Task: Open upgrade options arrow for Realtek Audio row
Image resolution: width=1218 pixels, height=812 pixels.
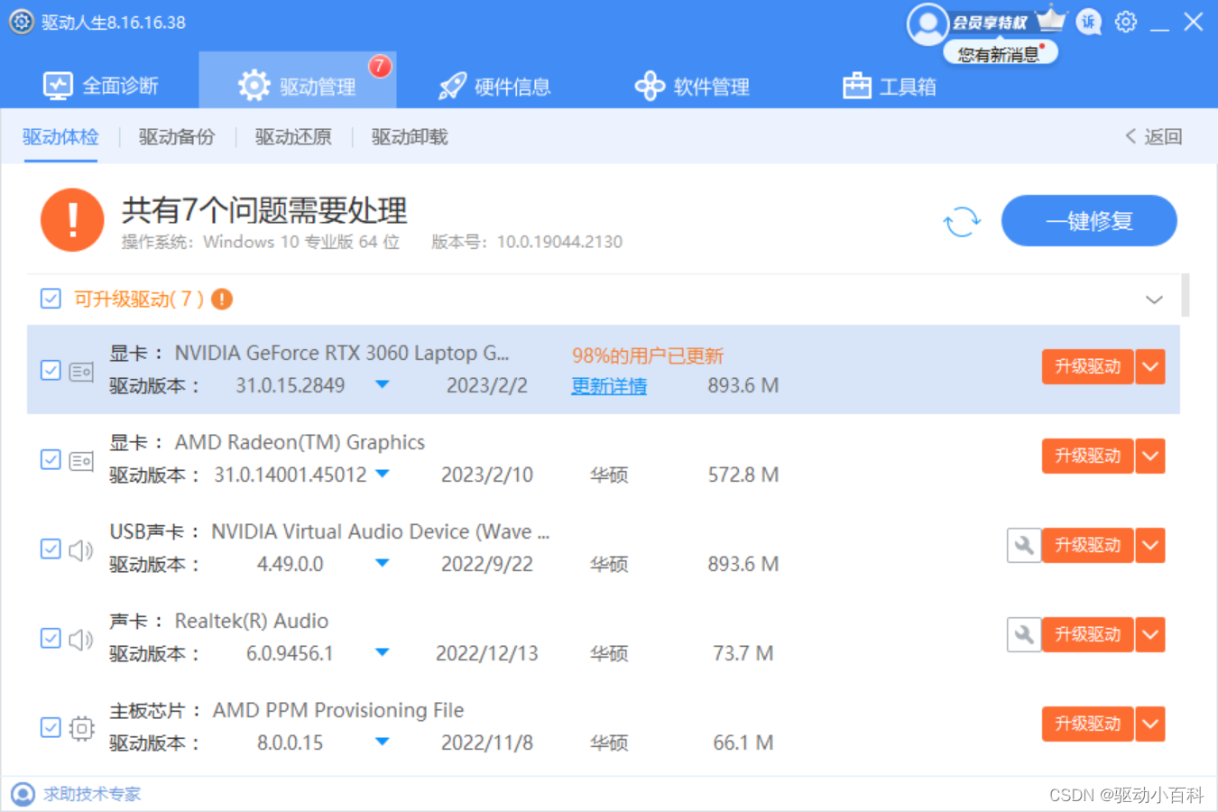Action: 1150,634
